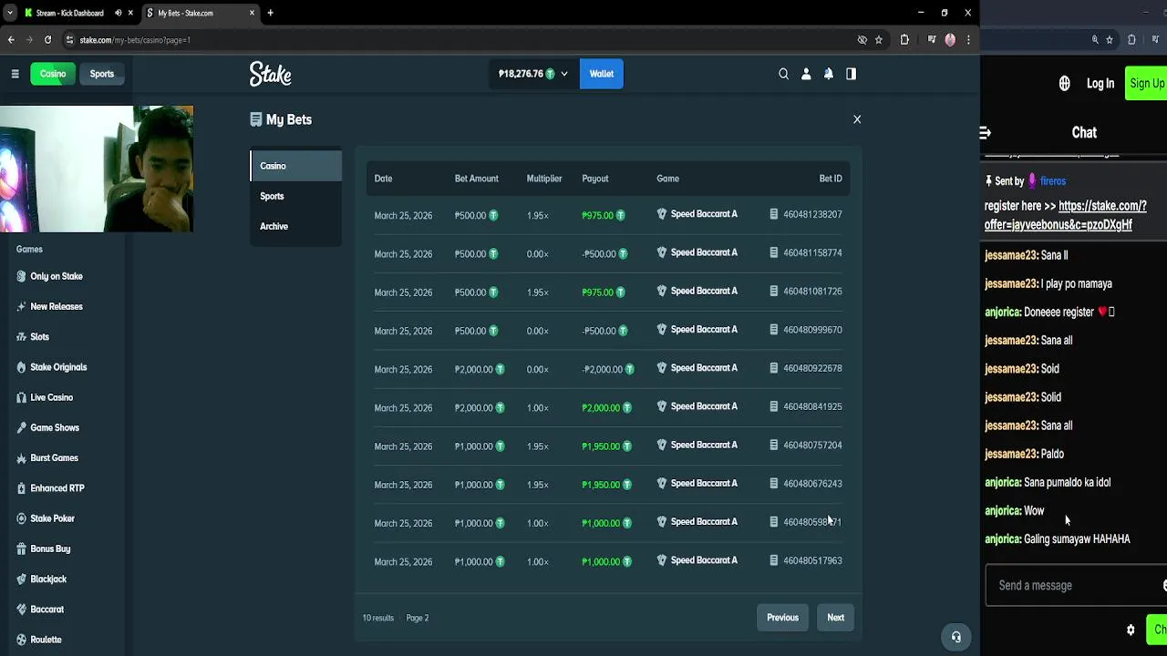Viewport: 1167px width, 656px height.
Task: Open bet receipt icon for 460480922678
Action: [774, 368]
